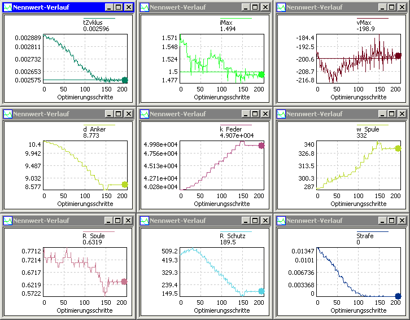The height and width of the screenshot is (320, 410).
Task: Maximize the tZyklus chart window
Action: [x=118, y=7]
